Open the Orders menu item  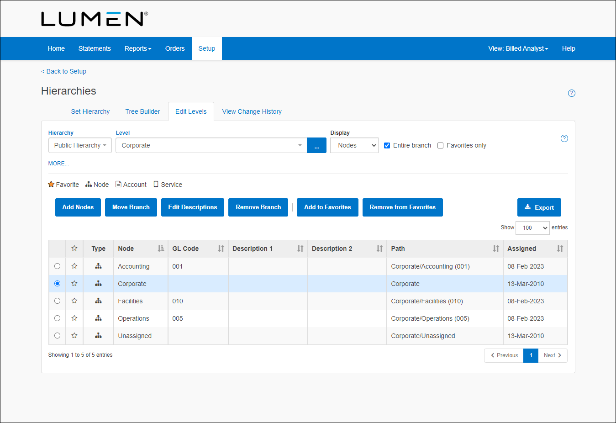(175, 48)
